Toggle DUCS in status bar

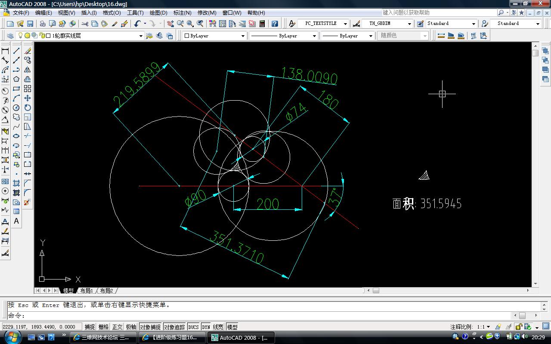tap(194, 327)
